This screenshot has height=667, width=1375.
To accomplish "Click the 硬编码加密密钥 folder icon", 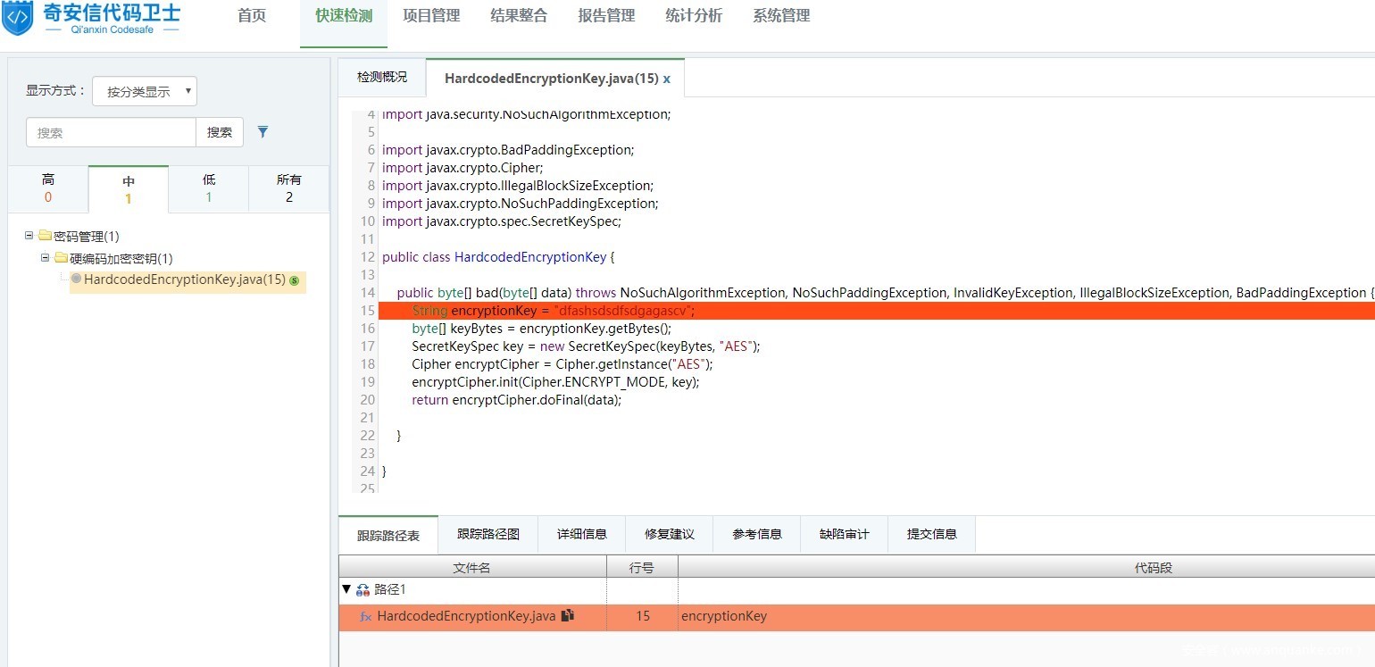I will [61, 259].
